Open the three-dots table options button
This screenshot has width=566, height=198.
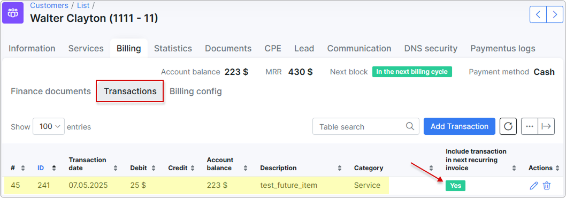click(x=530, y=126)
